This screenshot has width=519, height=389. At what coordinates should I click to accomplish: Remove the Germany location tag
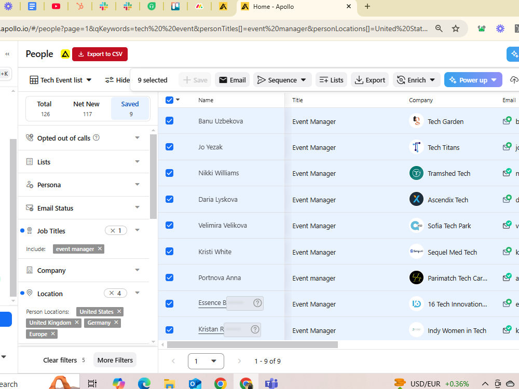click(116, 322)
